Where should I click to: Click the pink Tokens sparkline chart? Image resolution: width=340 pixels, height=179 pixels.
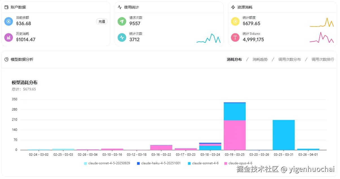[322, 38]
